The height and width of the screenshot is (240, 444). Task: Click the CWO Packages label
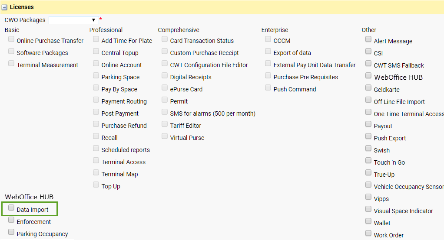coord(25,20)
